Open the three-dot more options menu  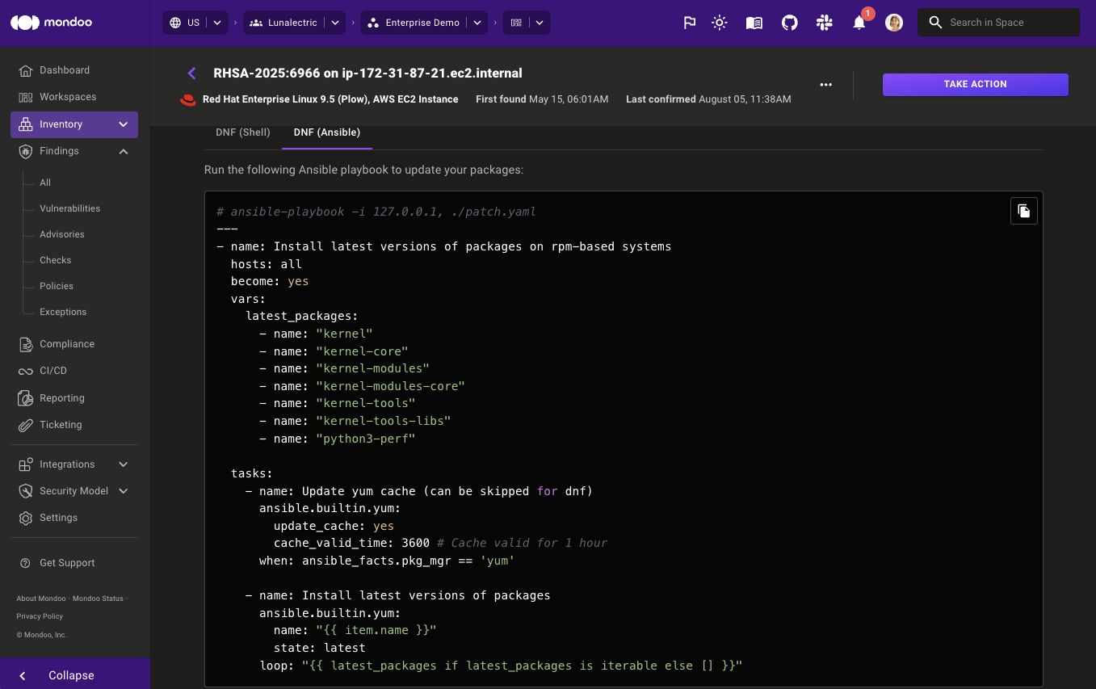(825, 84)
